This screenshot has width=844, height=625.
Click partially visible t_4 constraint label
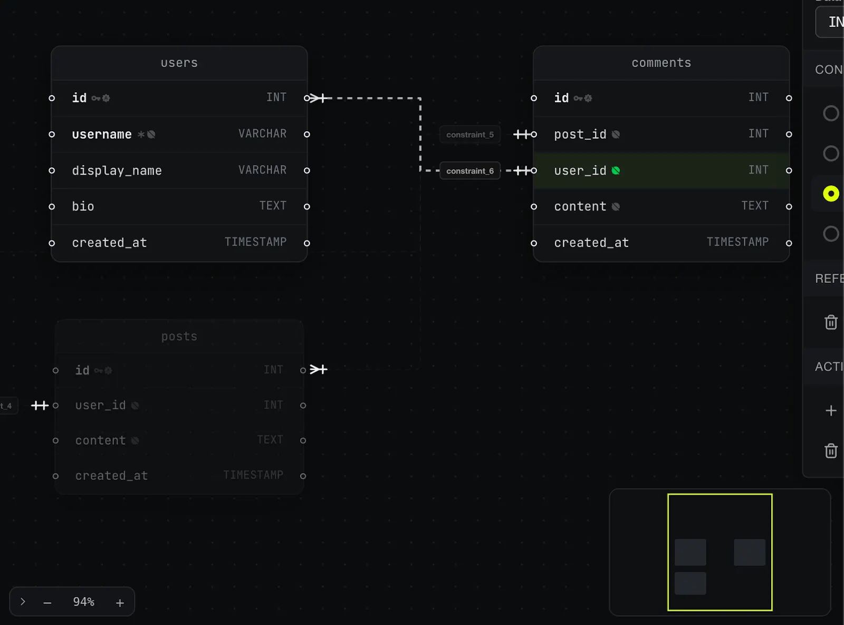[8, 406]
